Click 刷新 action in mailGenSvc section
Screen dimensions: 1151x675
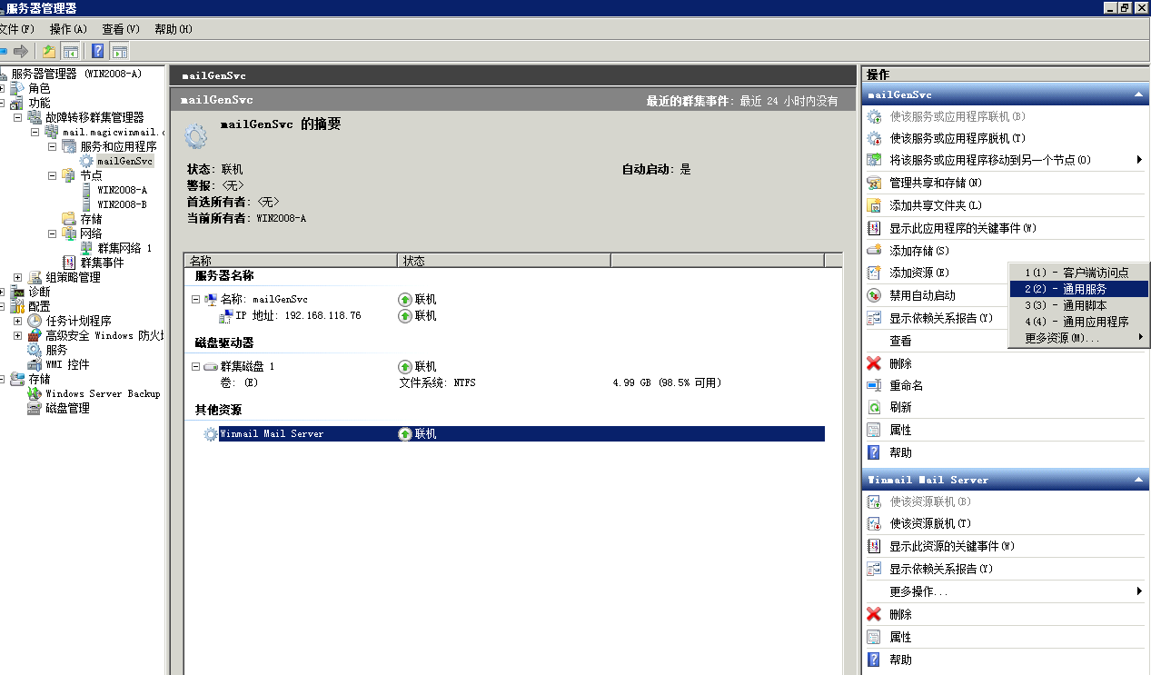(x=900, y=408)
